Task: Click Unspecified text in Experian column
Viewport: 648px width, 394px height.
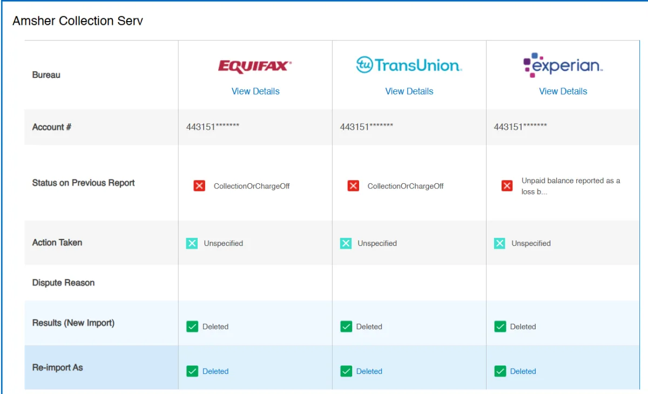Action: pos(531,243)
